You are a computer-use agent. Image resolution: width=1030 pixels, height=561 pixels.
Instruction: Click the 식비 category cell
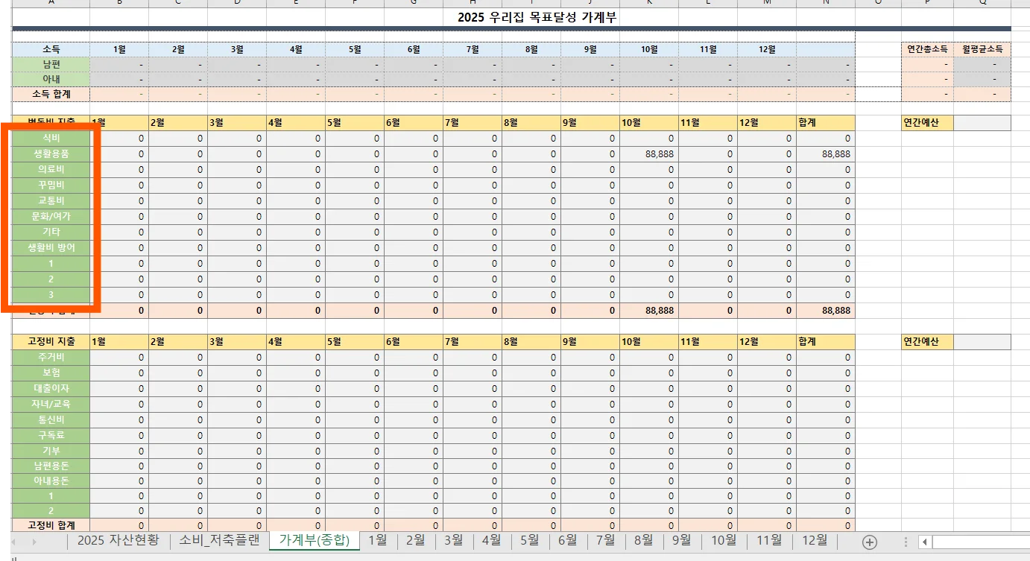pos(51,138)
